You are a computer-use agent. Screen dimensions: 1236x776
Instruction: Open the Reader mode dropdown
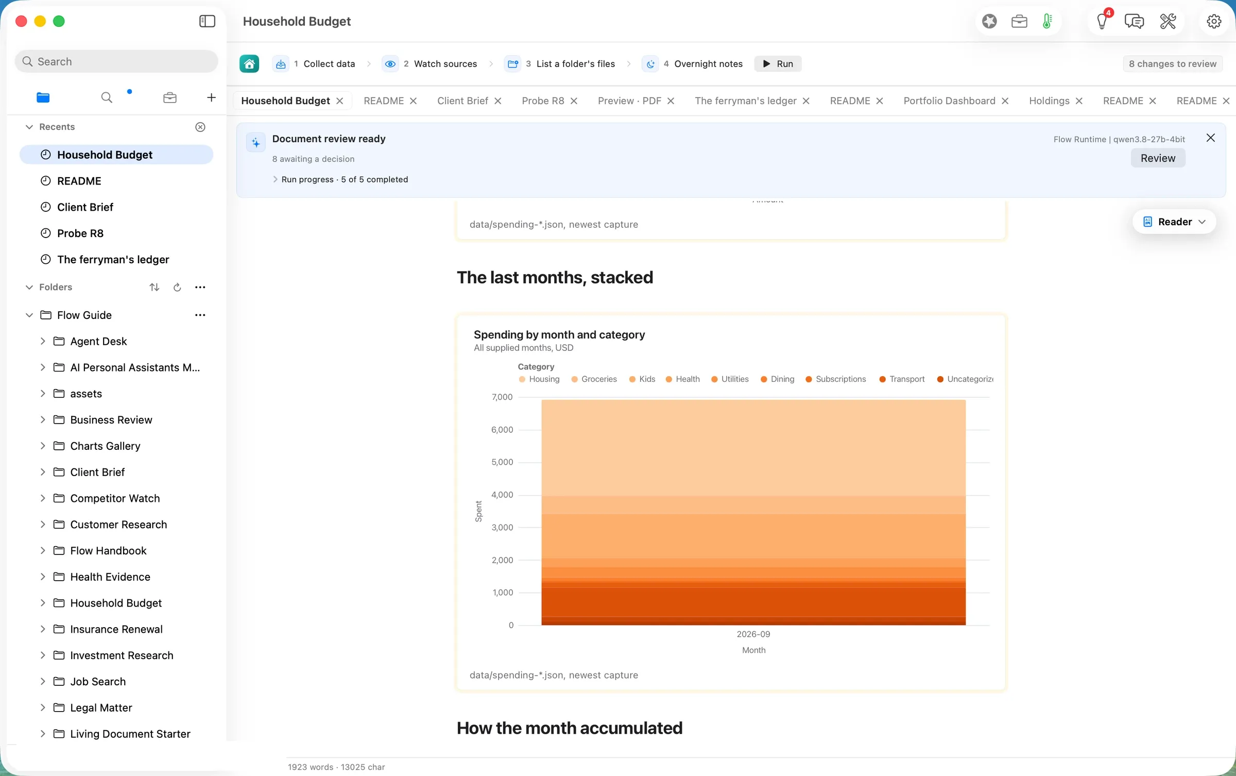(x=1174, y=222)
